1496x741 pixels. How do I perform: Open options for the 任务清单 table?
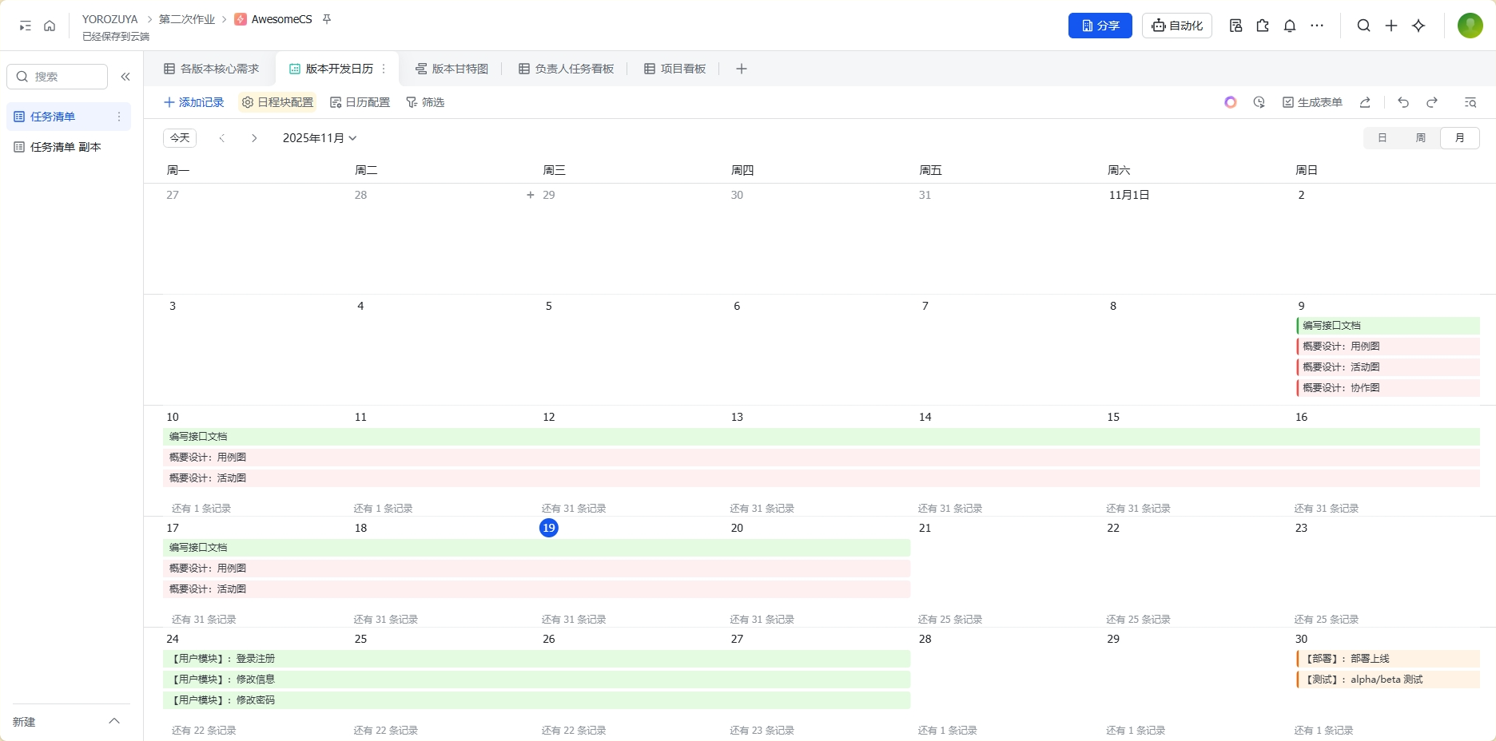tap(119, 117)
